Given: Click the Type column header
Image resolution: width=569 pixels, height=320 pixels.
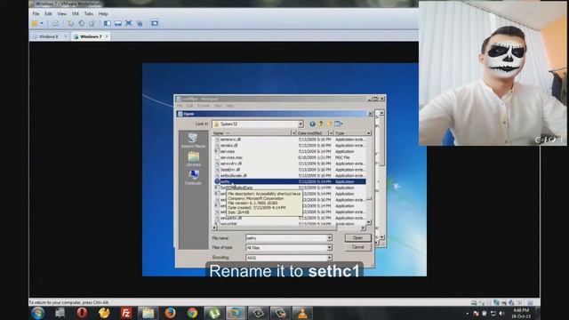Looking at the screenshot, I should [349, 133].
